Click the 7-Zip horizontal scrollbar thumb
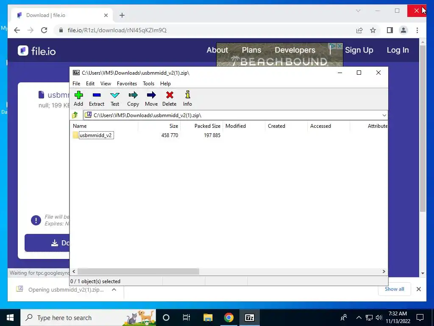Image resolution: width=434 pixels, height=326 pixels. tap(138, 271)
